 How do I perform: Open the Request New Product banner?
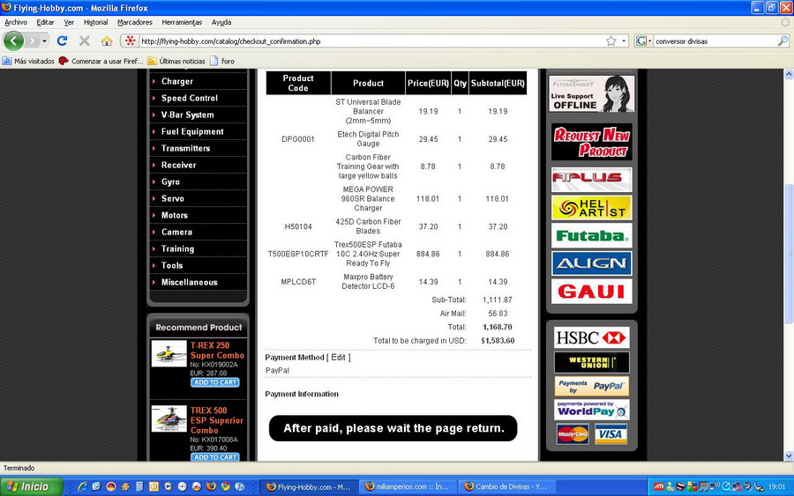pyautogui.click(x=591, y=142)
